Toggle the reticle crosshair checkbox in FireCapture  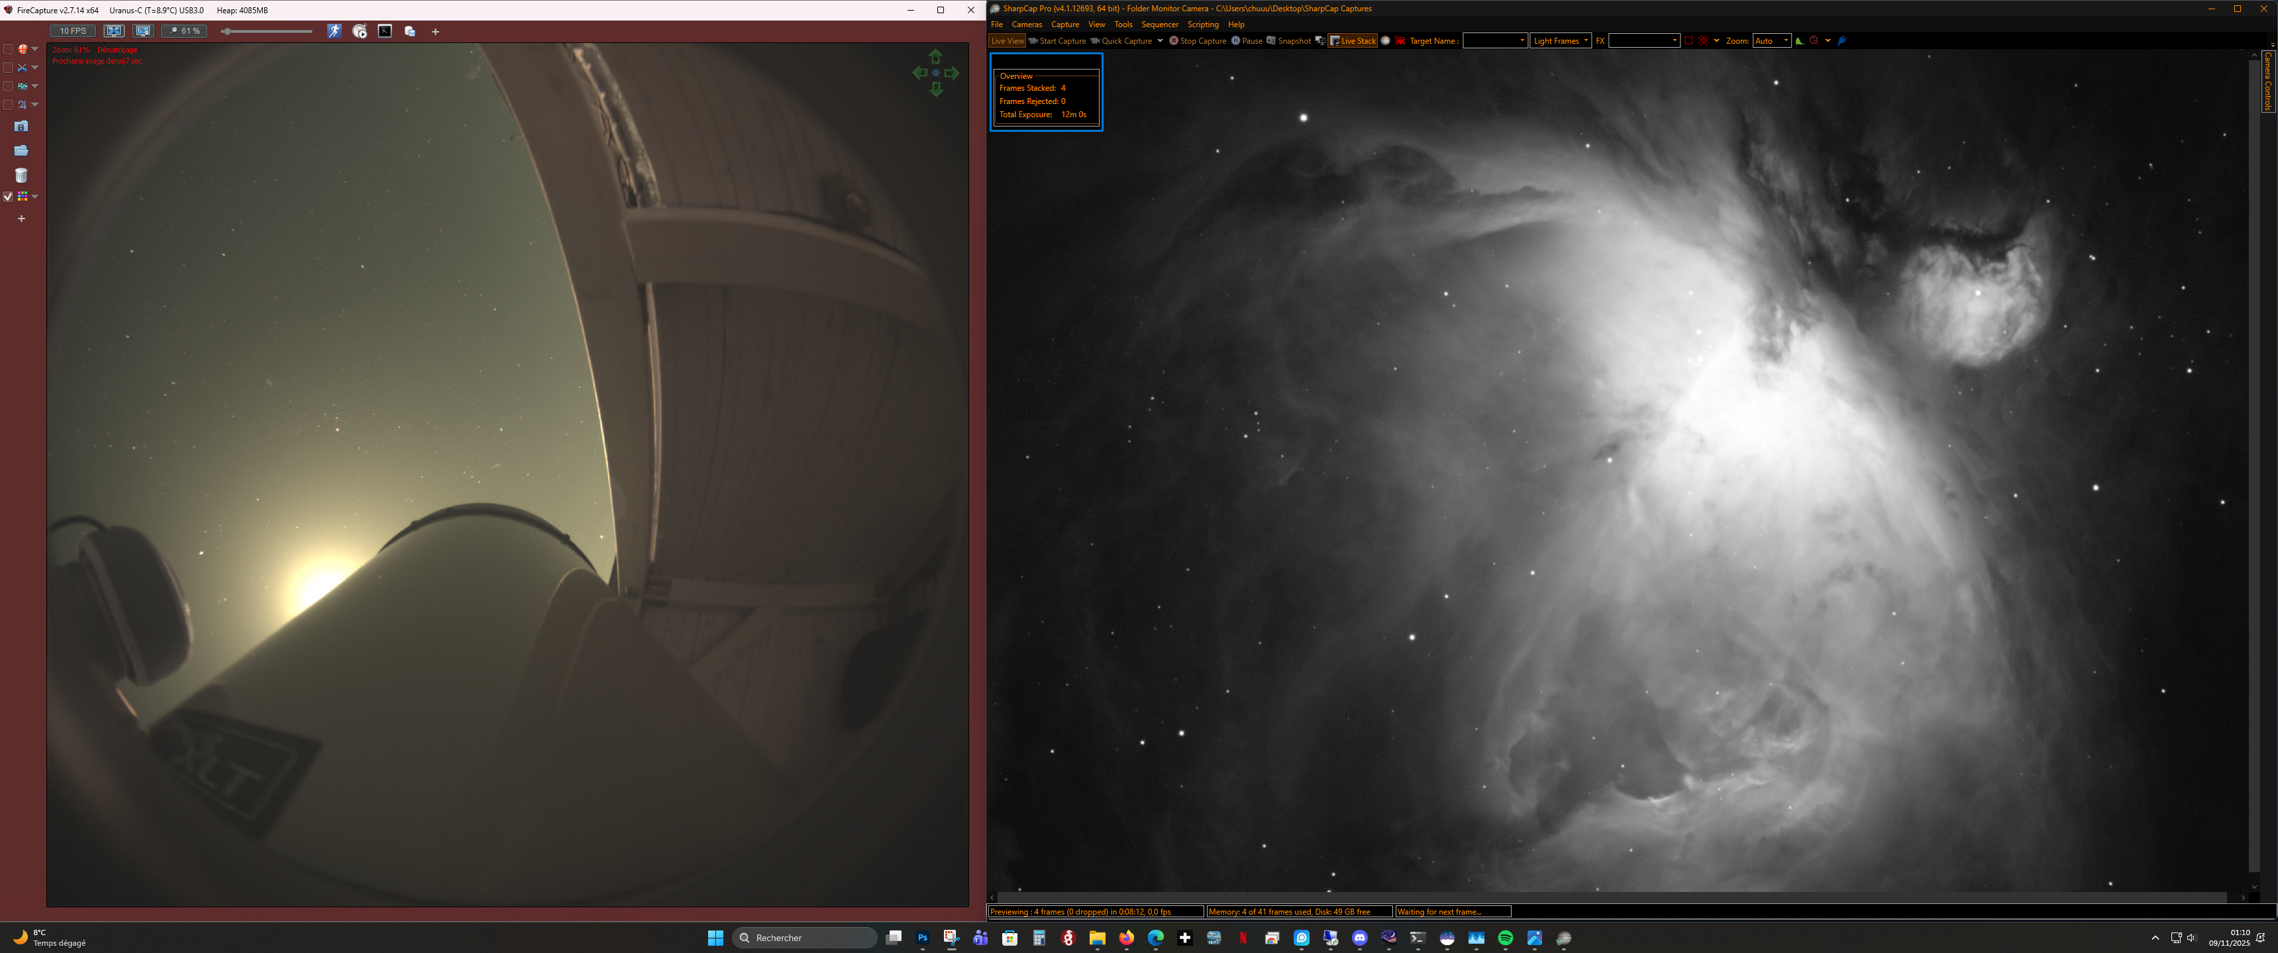[8, 50]
